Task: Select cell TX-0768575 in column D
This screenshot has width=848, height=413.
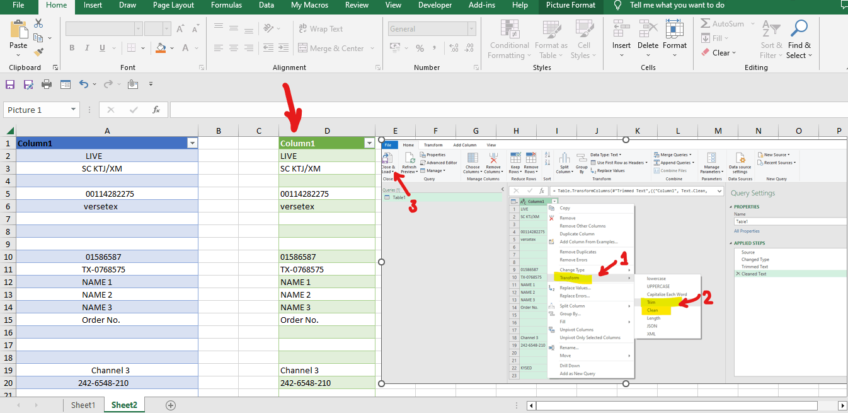Action: point(327,269)
